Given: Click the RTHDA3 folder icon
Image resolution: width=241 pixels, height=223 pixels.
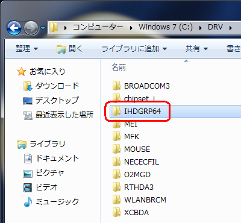Looking at the screenshot, I should click(x=116, y=187).
